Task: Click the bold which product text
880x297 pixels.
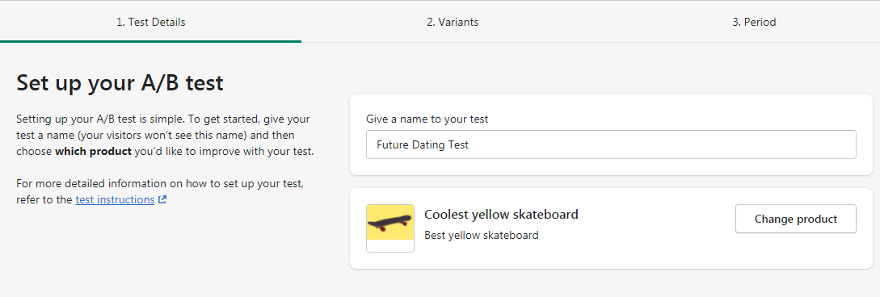Action: [93, 151]
